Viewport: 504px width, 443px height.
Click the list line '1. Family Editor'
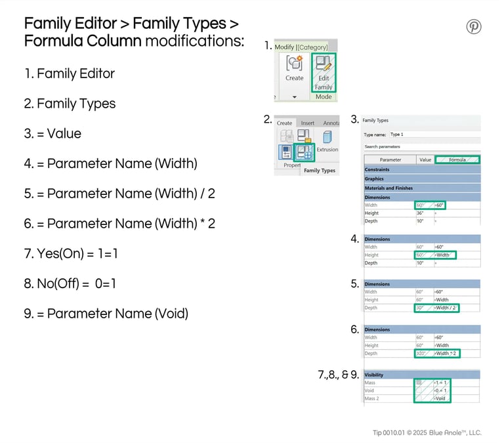(x=70, y=74)
